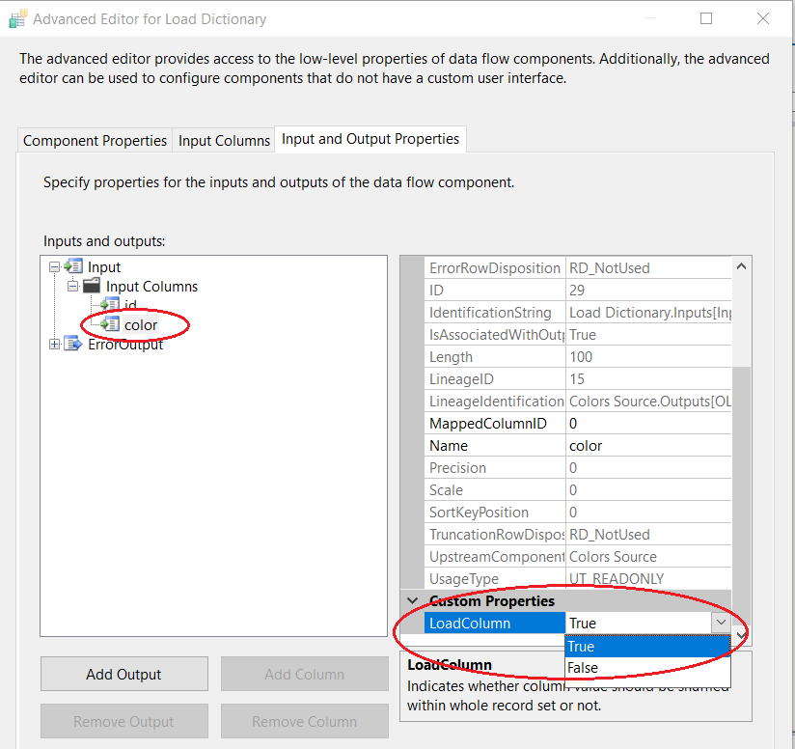This screenshot has height=749, width=795.
Task: Choose True in LoadColumn dropdown list
Action: point(582,647)
